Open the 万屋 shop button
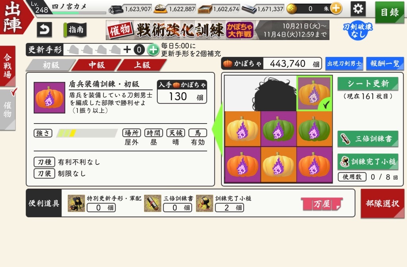 pos(322,204)
